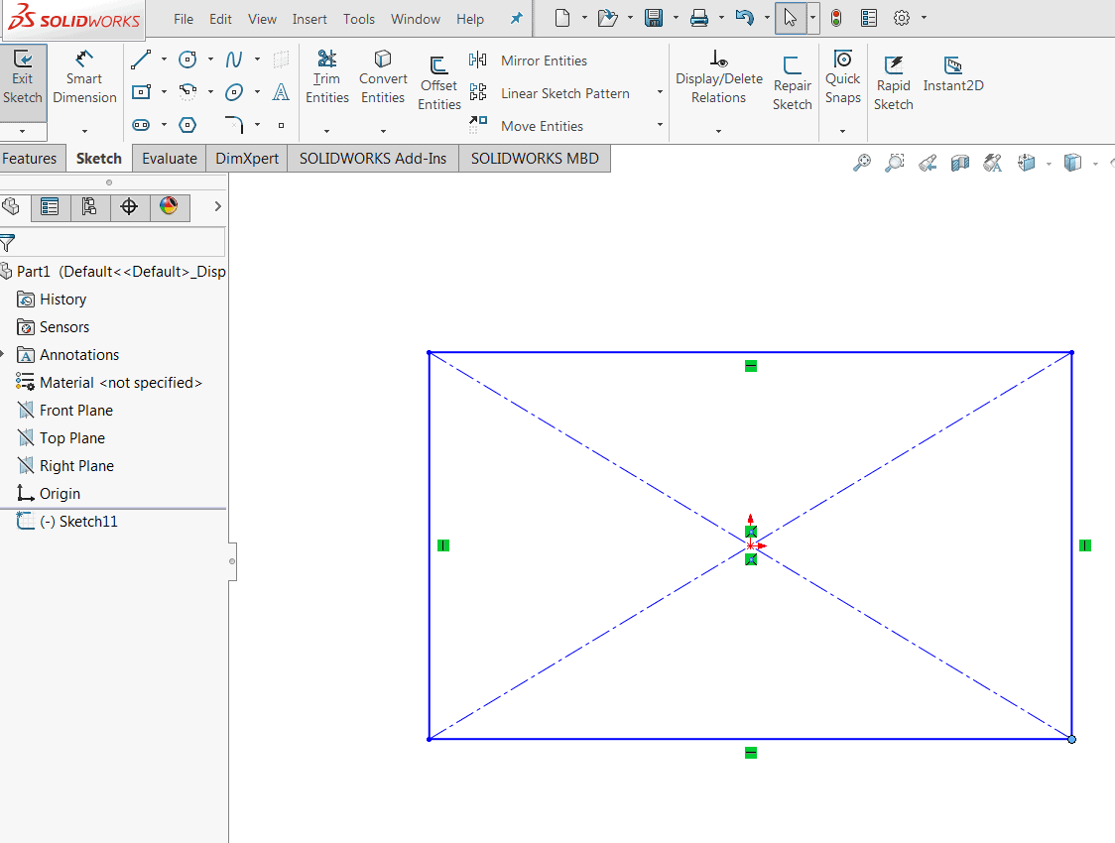Select the Corner Rectangle tool
Screen dimensions: 1115x843
[x=141, y=91]
